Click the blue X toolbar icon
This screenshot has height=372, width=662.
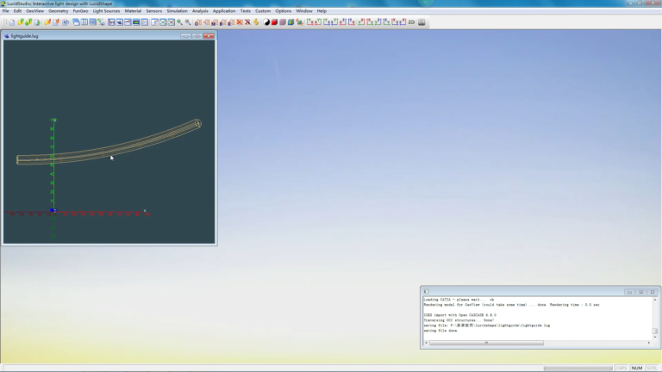click(248, 22)
